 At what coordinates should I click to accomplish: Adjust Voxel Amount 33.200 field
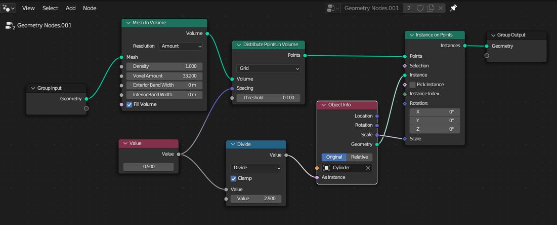[164, 76]
